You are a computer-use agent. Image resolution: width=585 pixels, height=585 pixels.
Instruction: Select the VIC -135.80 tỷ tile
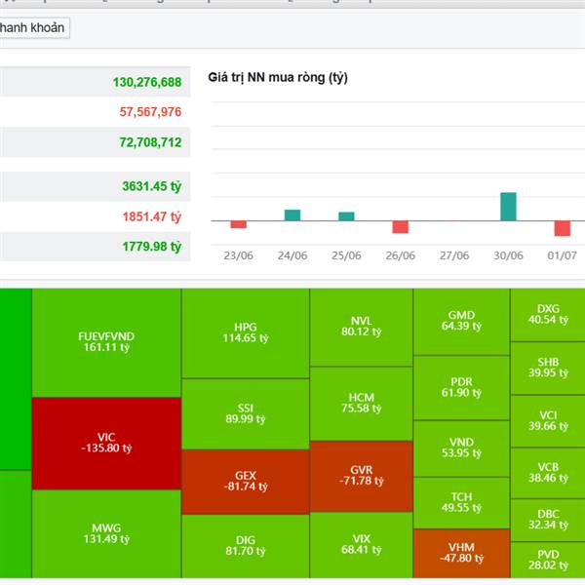click(106, 444)
